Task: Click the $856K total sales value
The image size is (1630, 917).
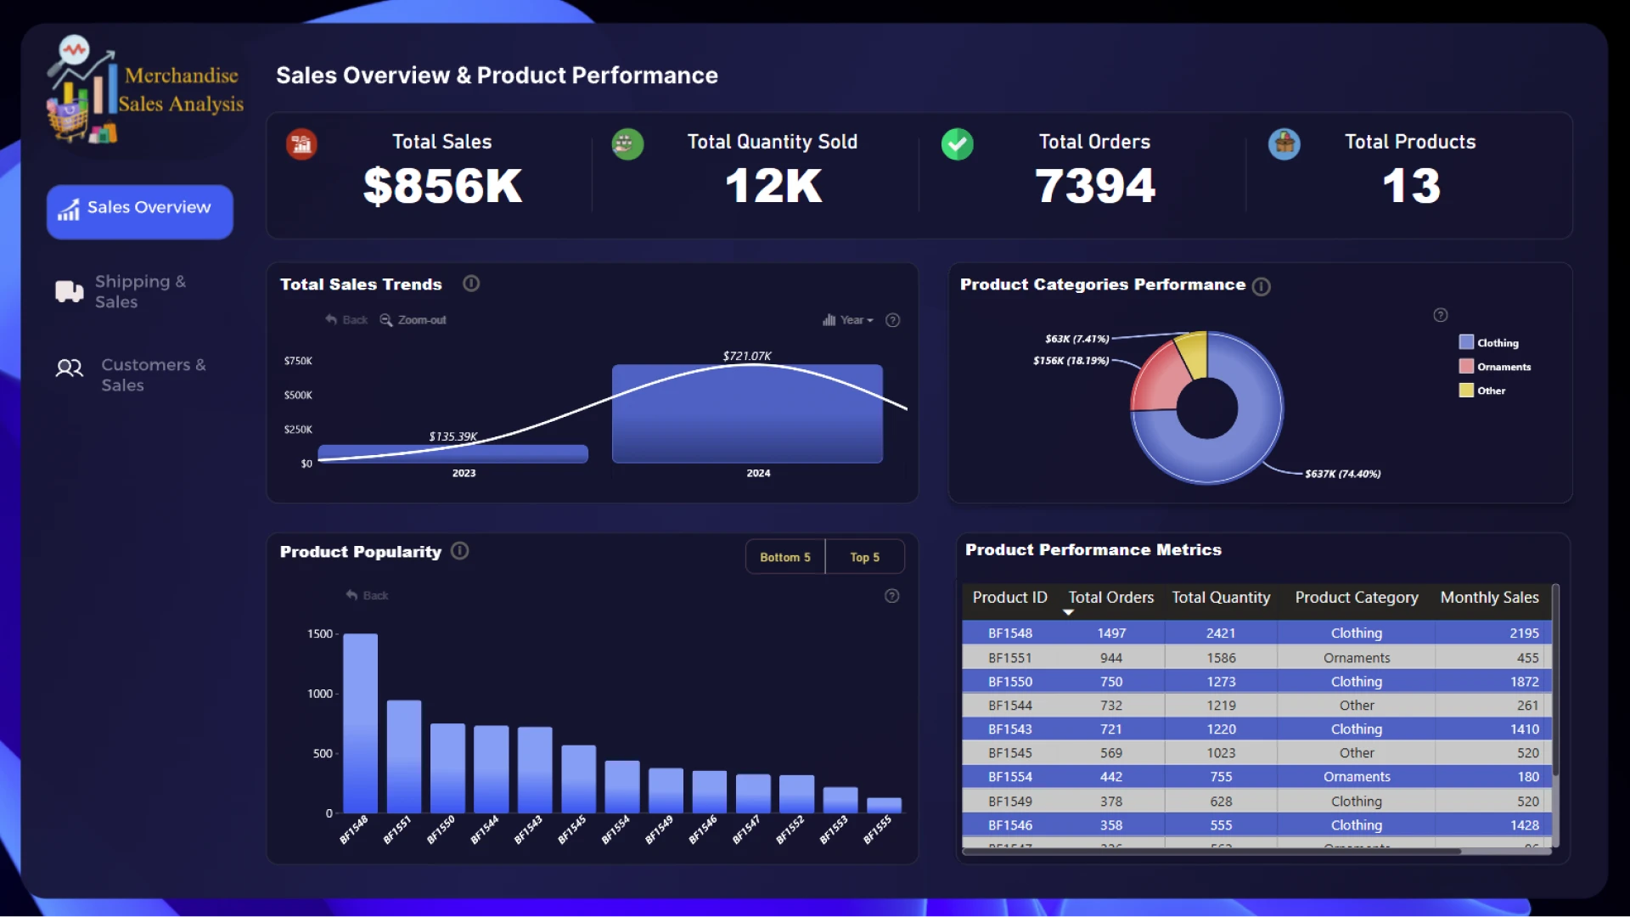Action: point(442,186)
